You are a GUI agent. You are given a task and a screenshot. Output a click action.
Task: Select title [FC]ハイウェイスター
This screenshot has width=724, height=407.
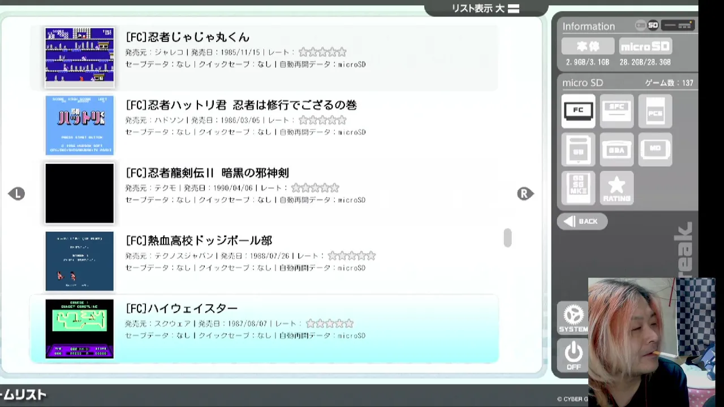182,309
